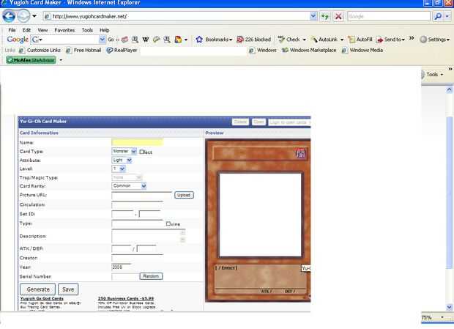Toggle the Effect checkbox next to Card Type

[x=142, y=152]
